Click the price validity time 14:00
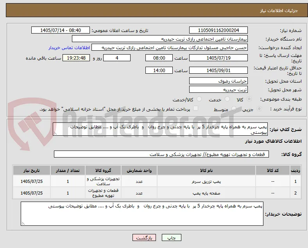The height and width of the screenshot is (248, 308). 159,70
